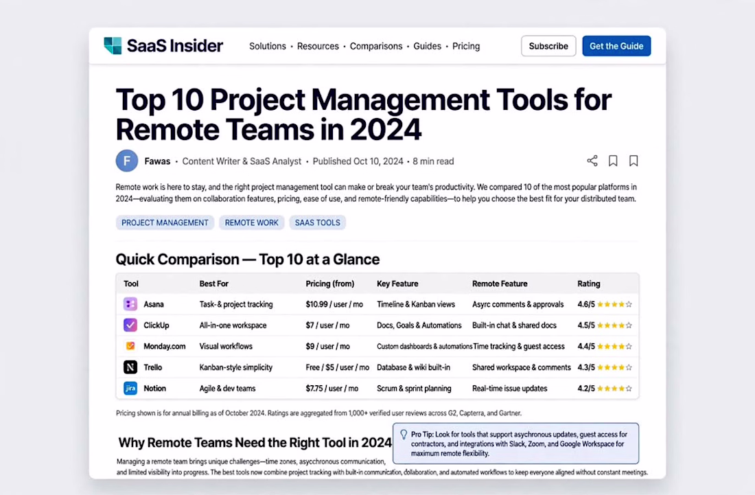
Task: Go to Resources in the navigation
Action: click(x=318, y=46)
